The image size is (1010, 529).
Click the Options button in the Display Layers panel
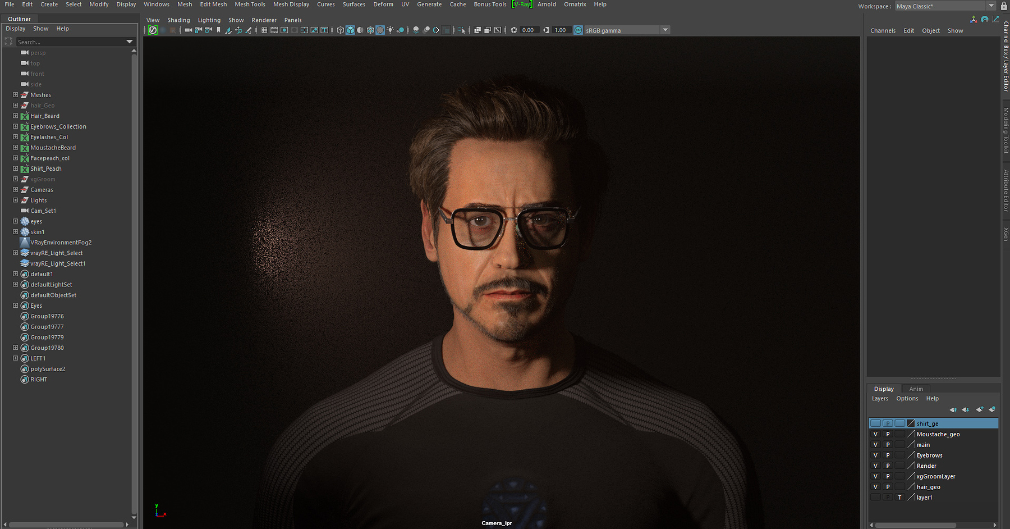click(907, 398)
